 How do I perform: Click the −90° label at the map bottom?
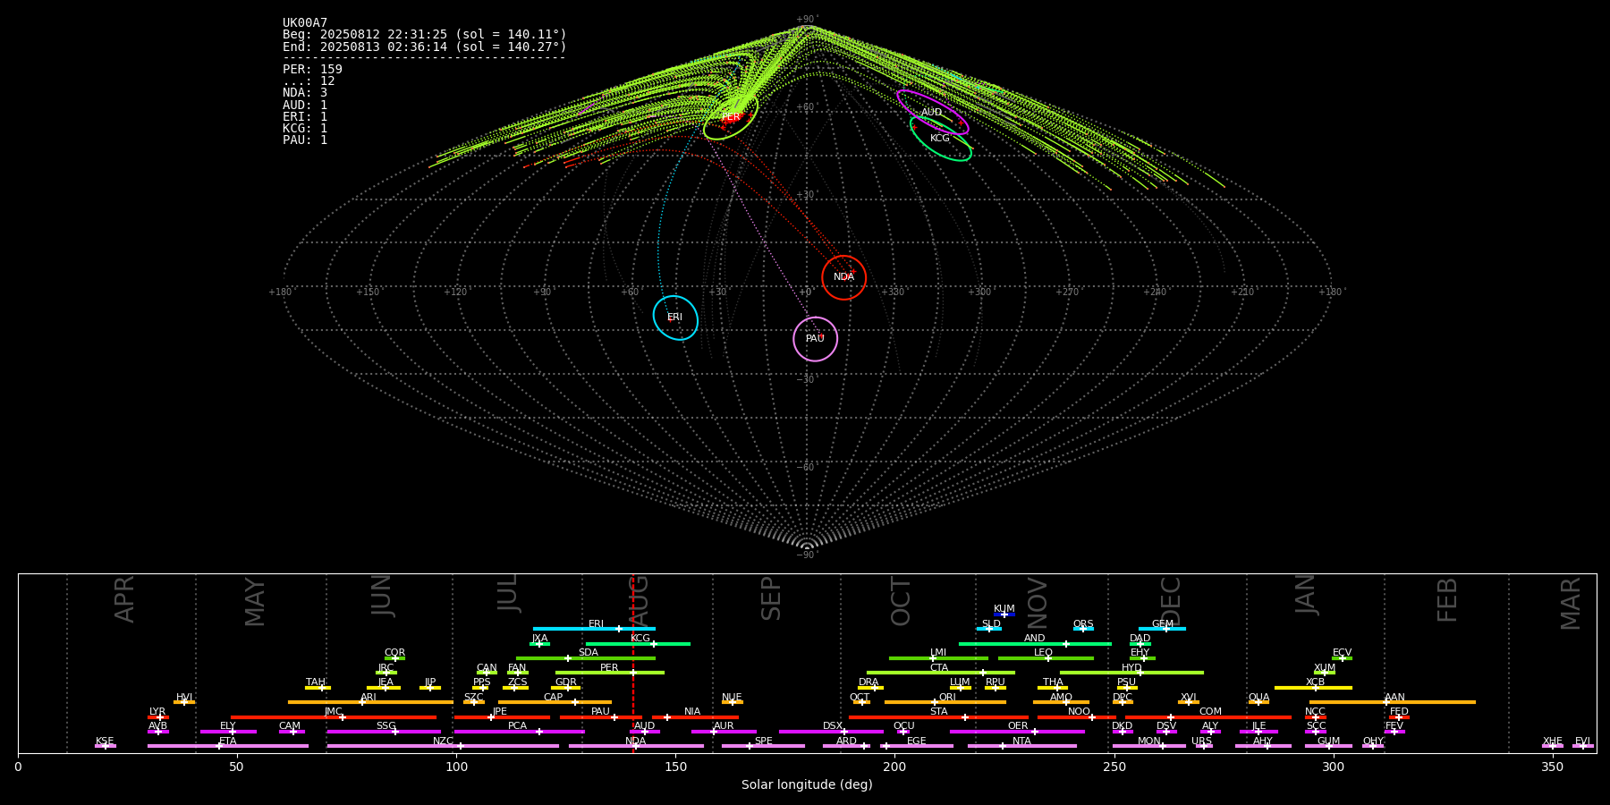tap(807, 555)
